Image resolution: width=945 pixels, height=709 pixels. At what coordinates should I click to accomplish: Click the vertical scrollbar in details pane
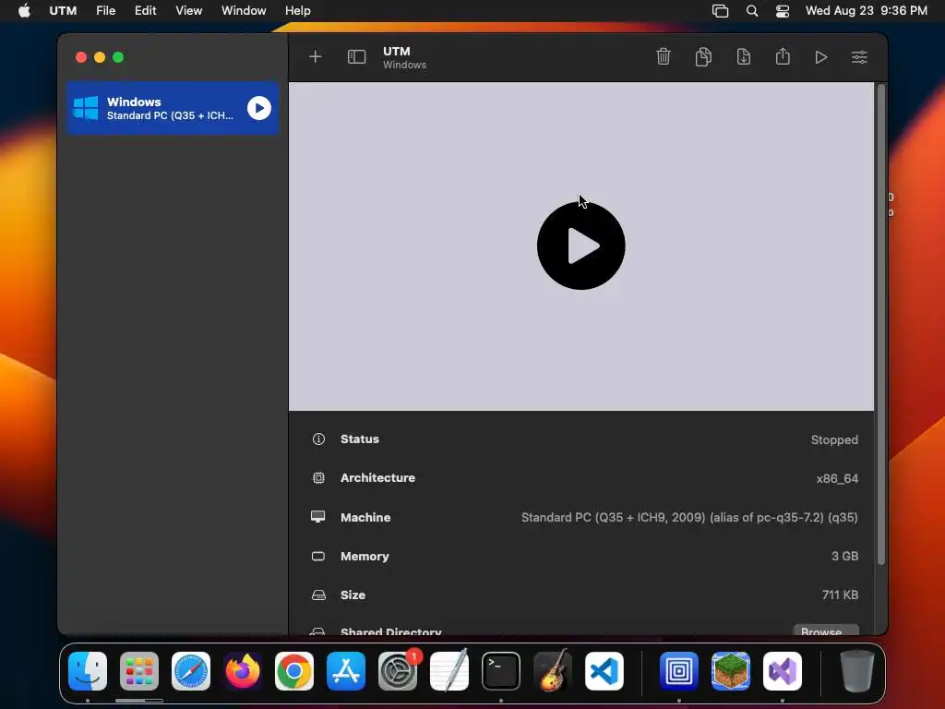(881, 324)
